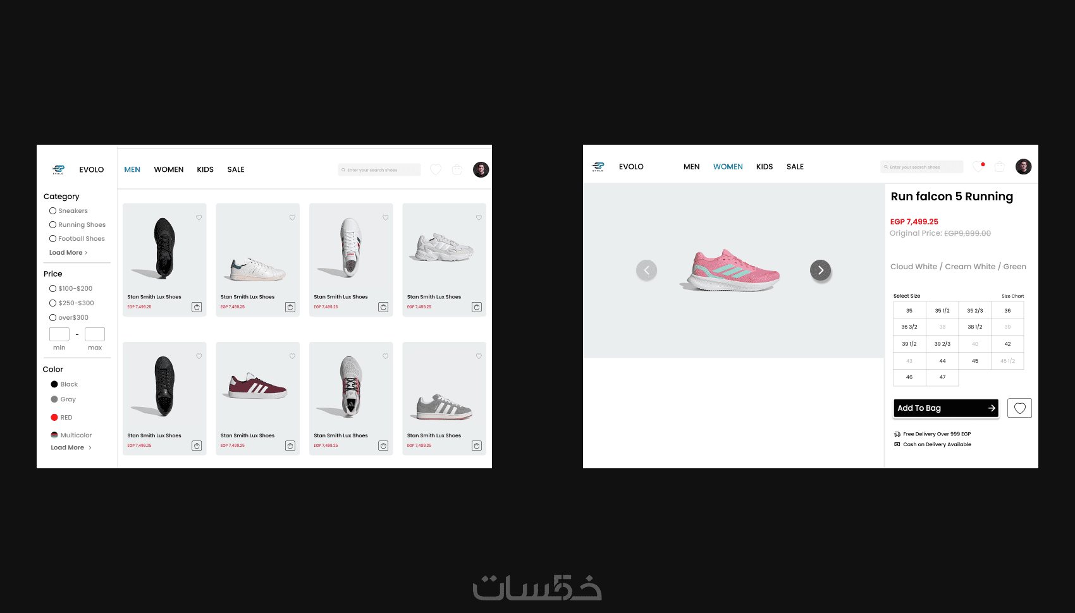Click the Add To Bag button
1075x613 pixels.
[x=946, y=408]
